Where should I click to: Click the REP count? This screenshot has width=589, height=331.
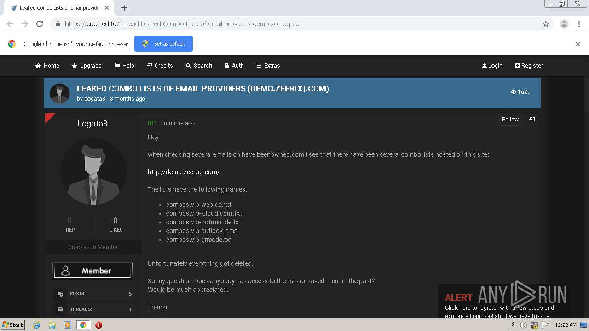click(69, 221)
